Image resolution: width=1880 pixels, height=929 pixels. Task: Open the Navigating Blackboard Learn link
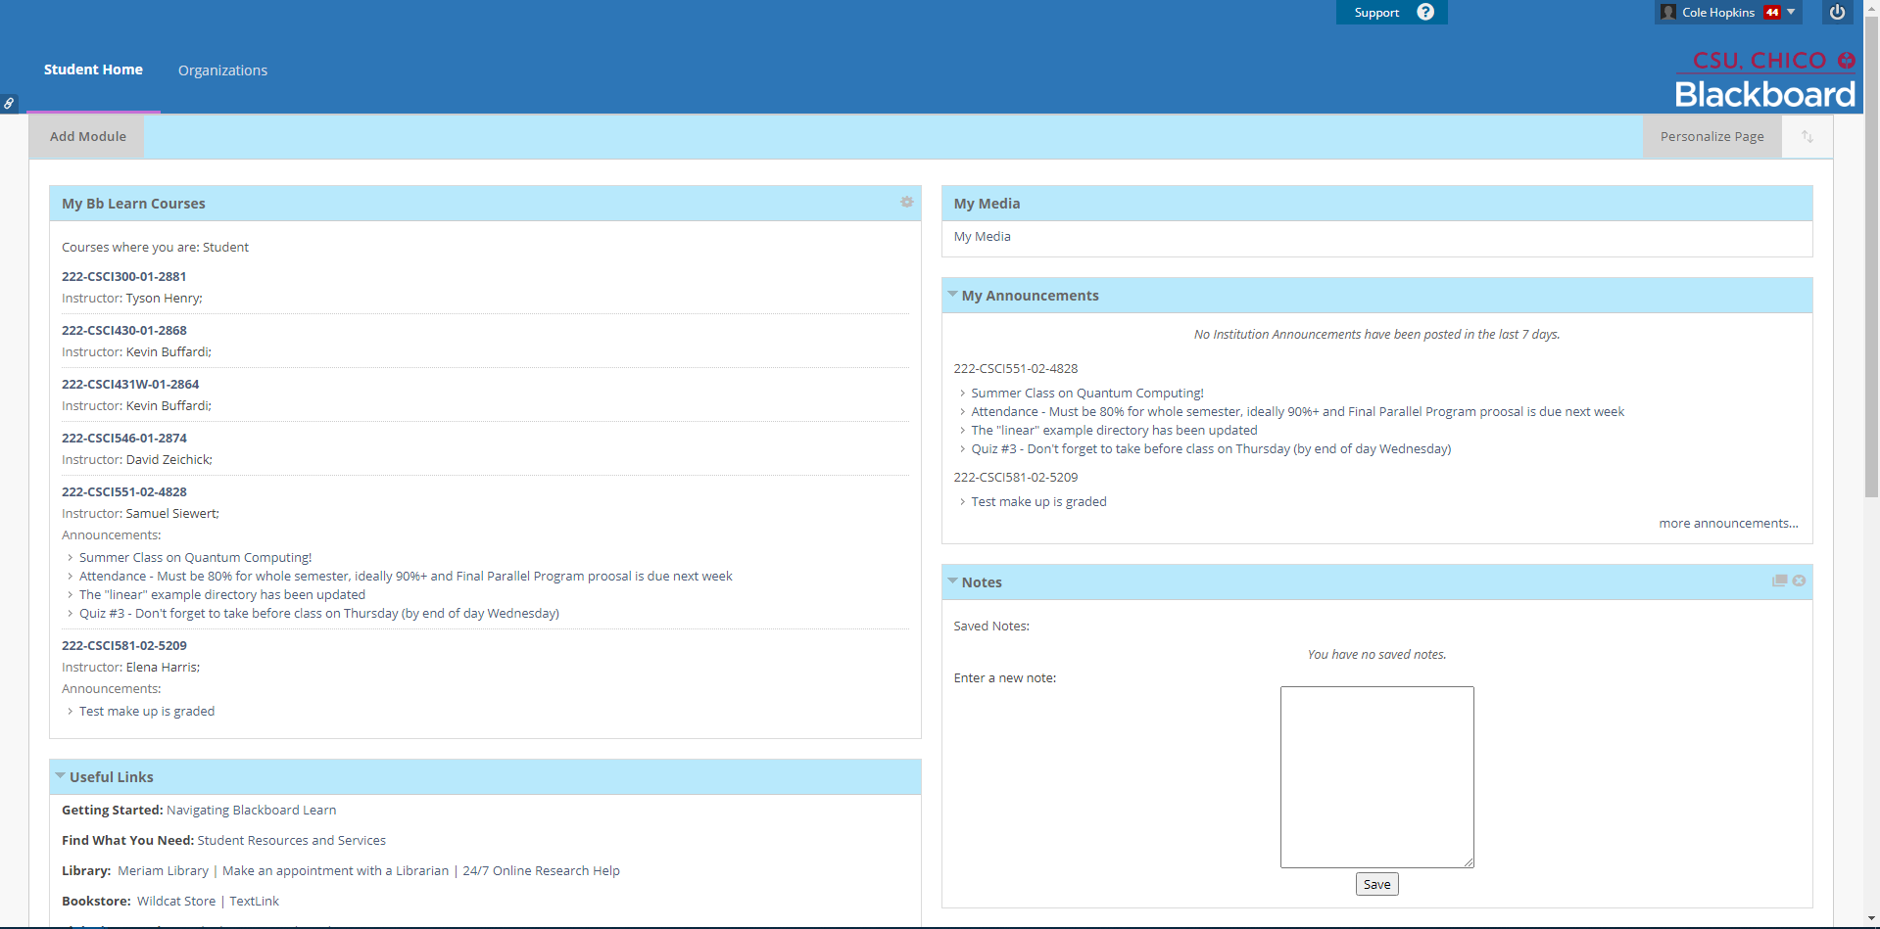pos(251,810)
